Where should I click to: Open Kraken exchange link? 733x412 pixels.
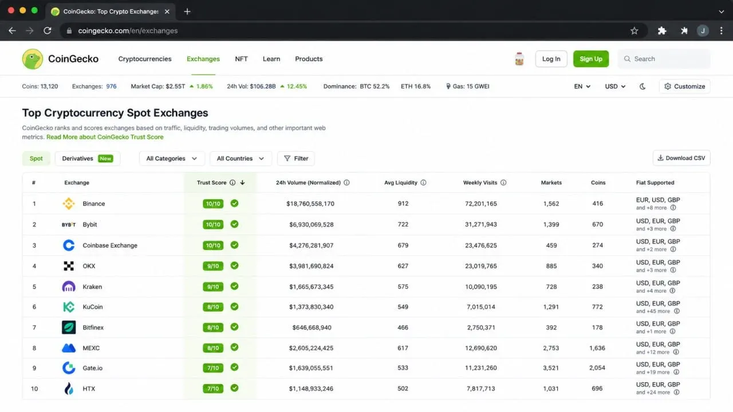click(x=92, y=287)
